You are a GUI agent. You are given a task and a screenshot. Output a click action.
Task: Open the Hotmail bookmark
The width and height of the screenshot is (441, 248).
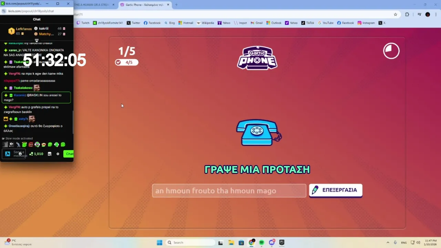pyautogui.click(x=186, y=23)
